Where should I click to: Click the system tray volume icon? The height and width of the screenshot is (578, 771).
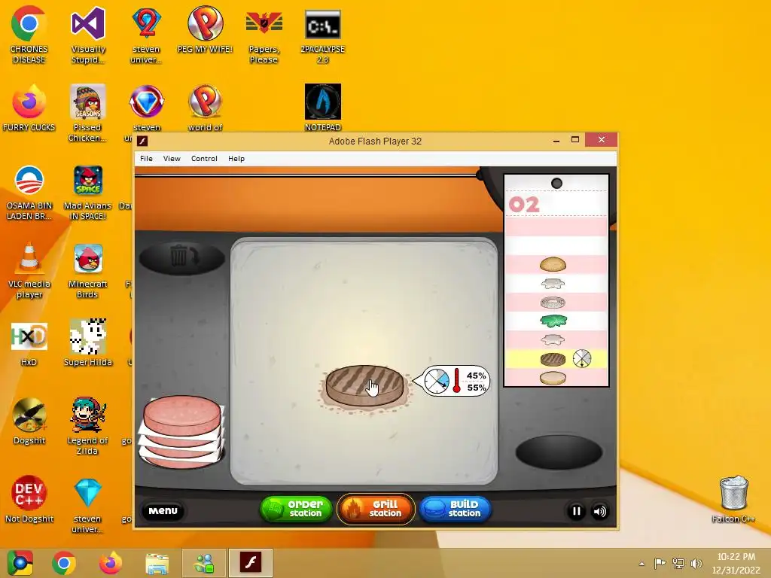coord(696,564)
